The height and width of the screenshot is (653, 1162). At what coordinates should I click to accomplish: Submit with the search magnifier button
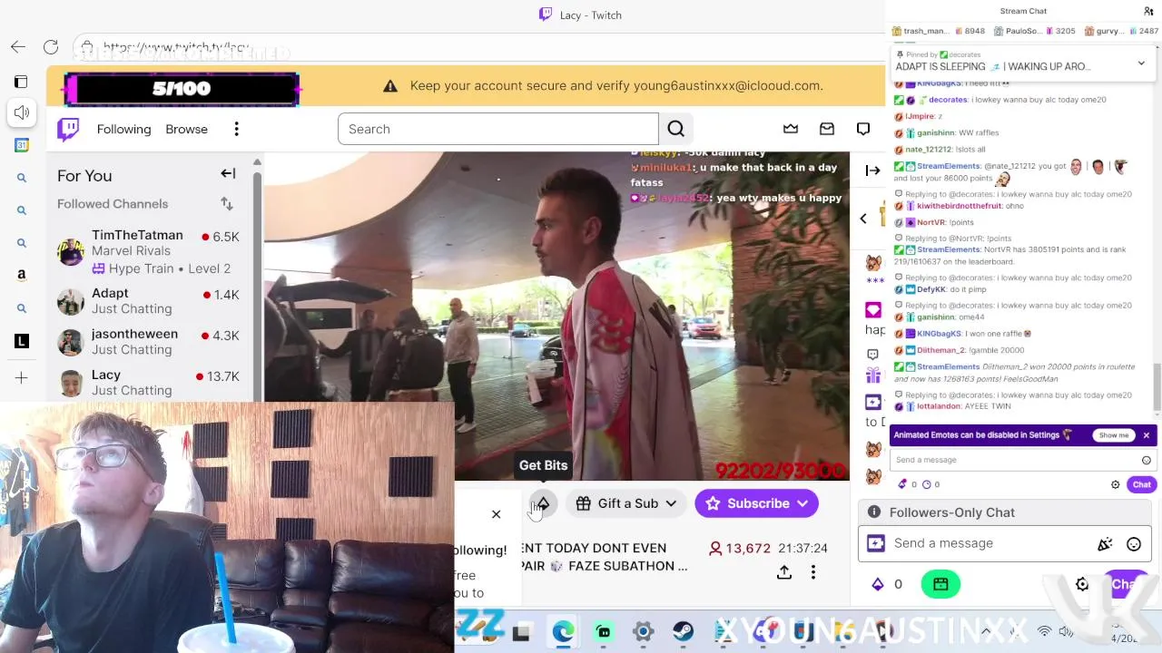click(x=675, y=129)
